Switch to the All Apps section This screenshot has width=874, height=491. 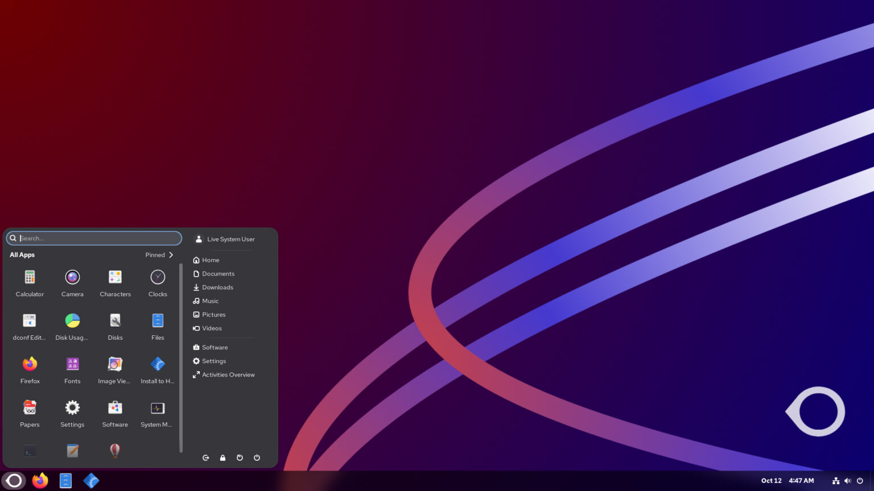click(22, 255)
